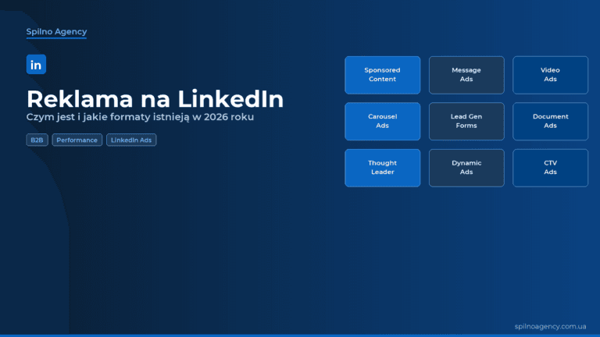600x337 pixels.
Task: Select the Performance tag
Action: coord(77,140)
